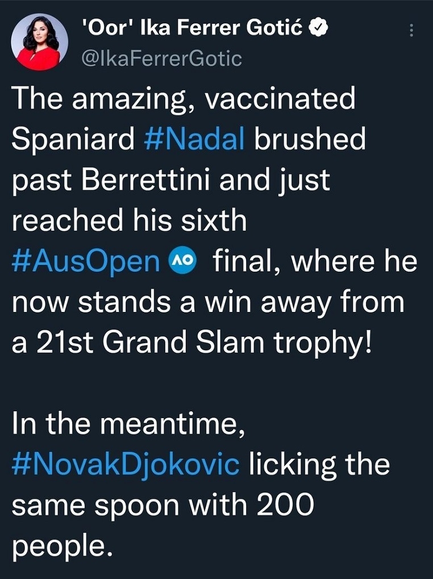Select the #NovakDjokovic hashtag

point(125,464)
